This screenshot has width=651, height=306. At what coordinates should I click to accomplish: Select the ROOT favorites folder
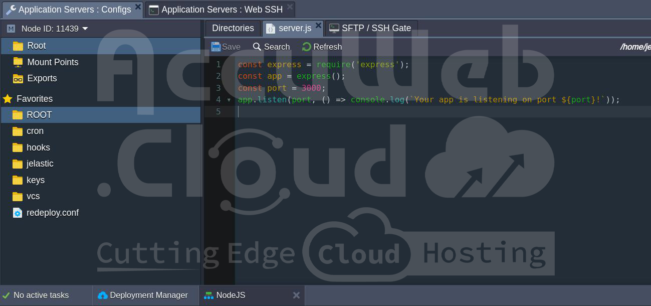[39, 115]
